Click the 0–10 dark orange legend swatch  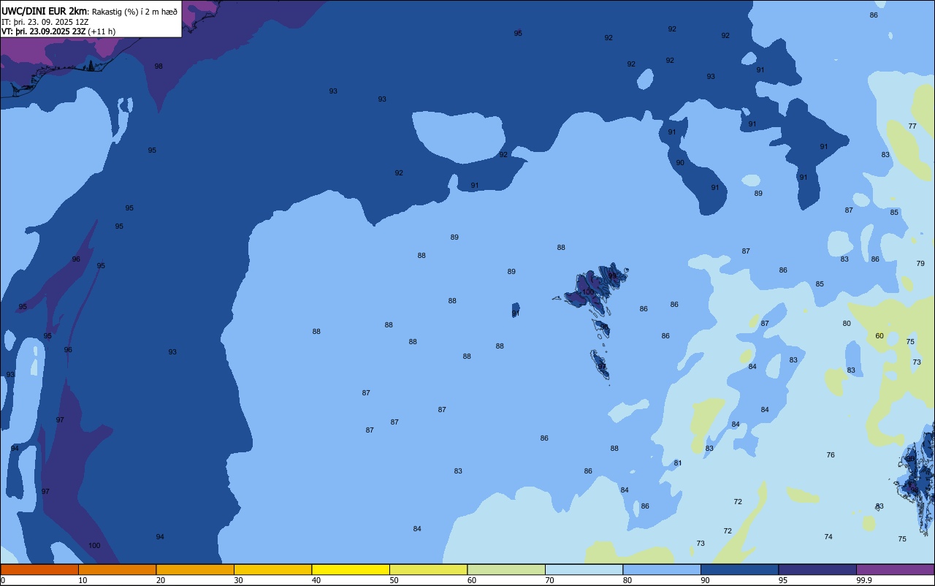click(x=39, y=569)
